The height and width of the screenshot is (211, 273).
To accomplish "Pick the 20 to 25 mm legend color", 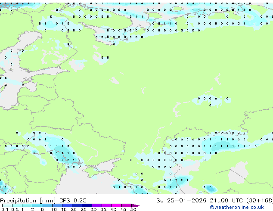I will [77, 205].
